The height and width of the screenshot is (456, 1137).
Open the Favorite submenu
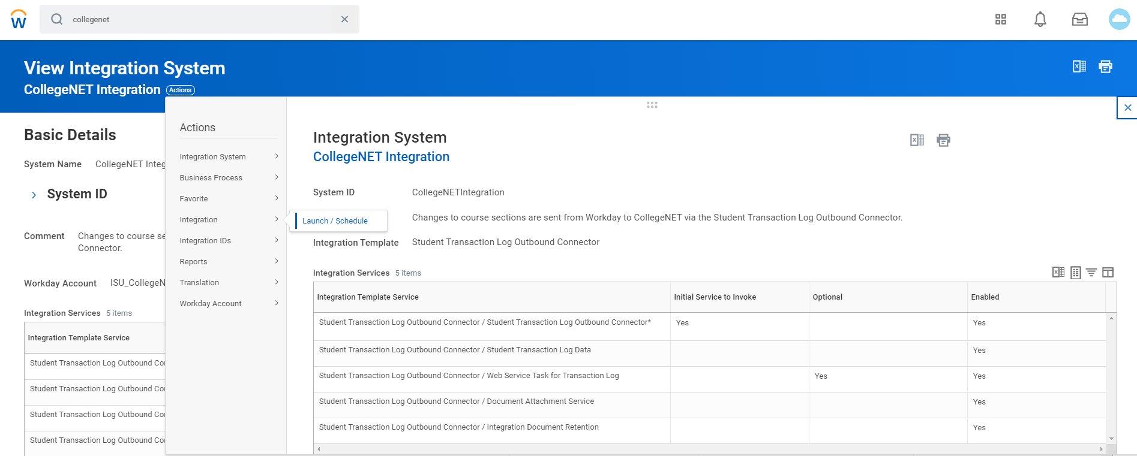(229, 199)
